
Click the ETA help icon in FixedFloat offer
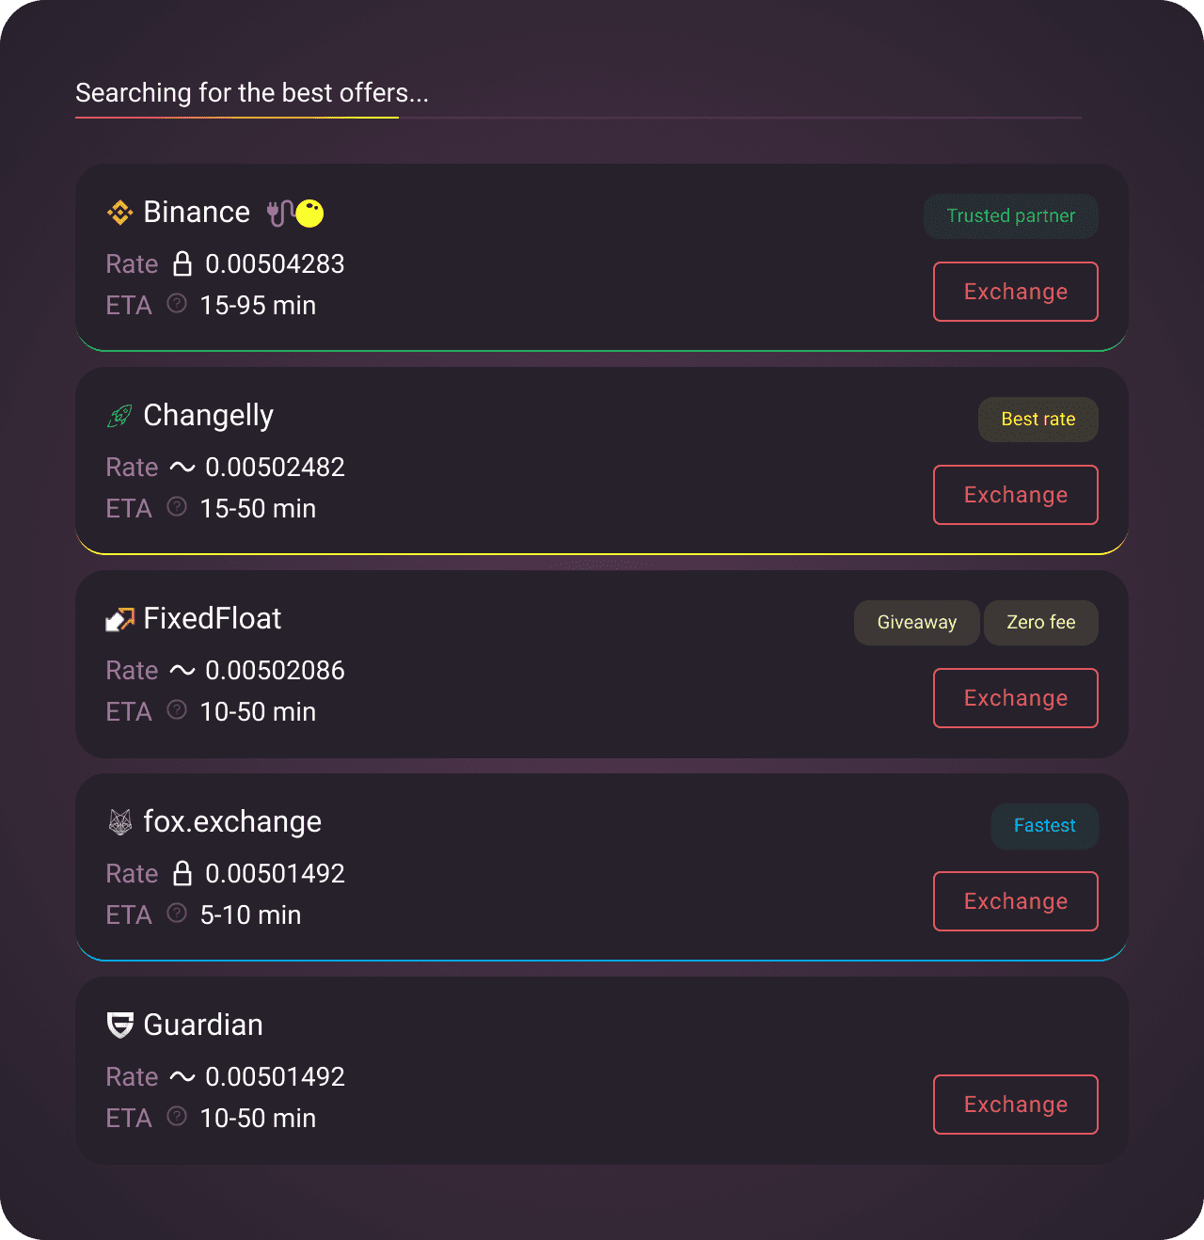[177, 709]
